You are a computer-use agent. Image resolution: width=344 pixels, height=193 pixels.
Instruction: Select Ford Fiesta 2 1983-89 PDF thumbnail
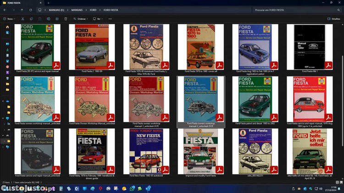point(92,47)
